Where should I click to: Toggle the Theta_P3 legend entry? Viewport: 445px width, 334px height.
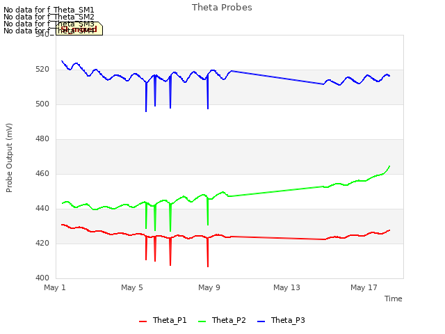point(281,320)
